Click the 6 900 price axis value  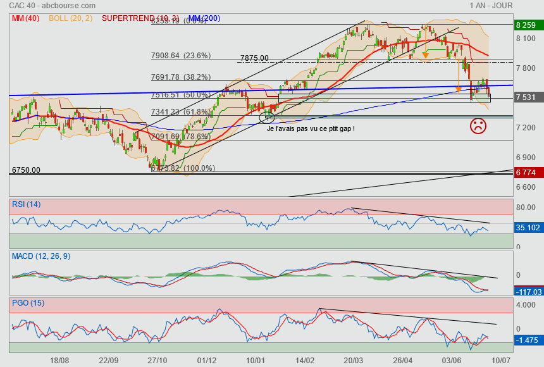[x=526, y=158]
